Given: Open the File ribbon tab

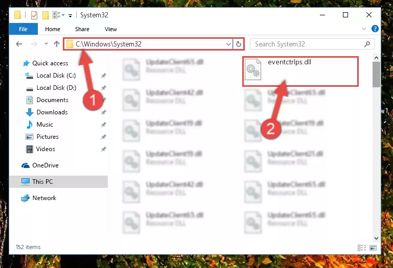Looking at the screenshot, I should (x=24, y=29).
